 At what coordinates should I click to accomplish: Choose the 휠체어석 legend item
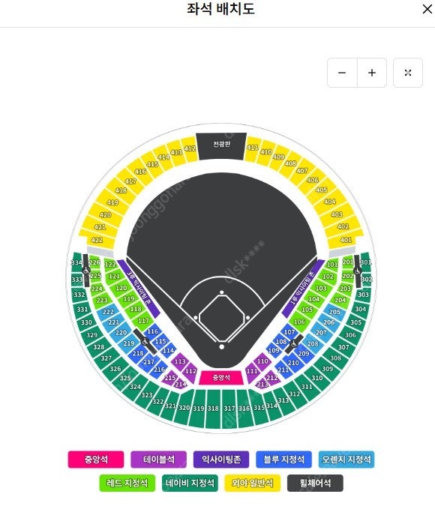tap(315, 484)
